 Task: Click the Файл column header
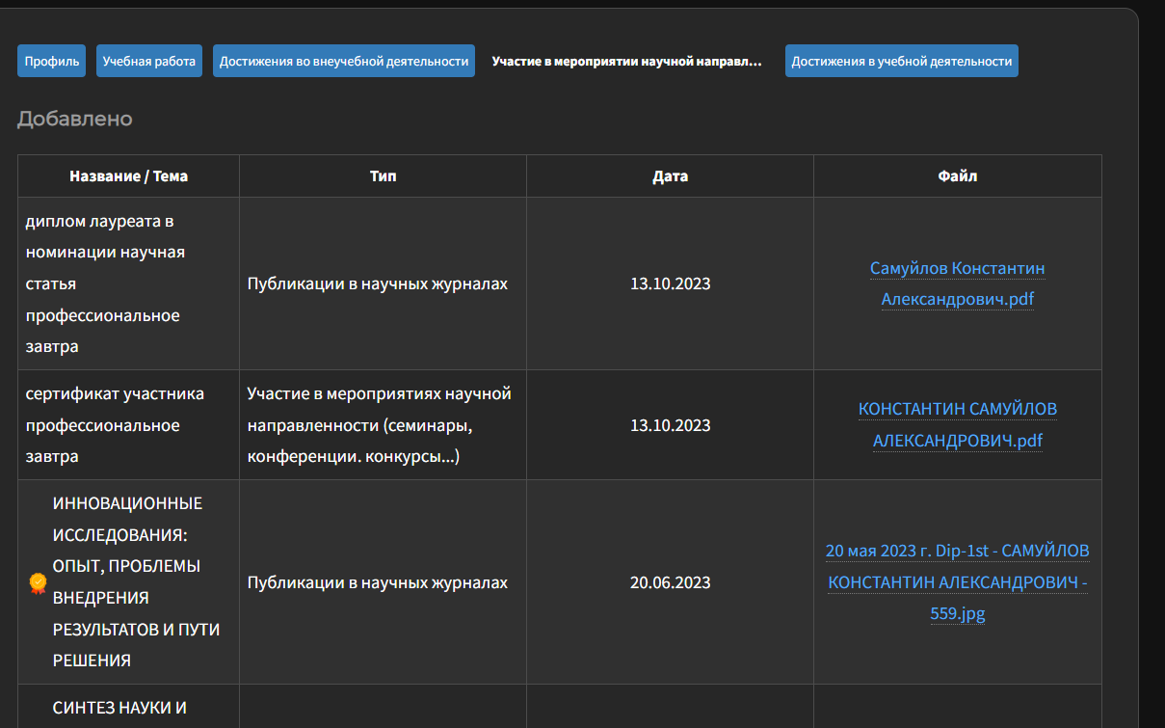coord(957,176)
